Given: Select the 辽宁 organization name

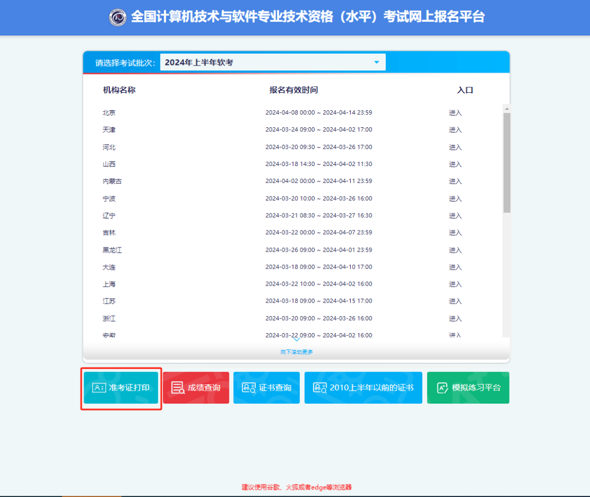Looking at the screenshot, I should coord(109,216).
